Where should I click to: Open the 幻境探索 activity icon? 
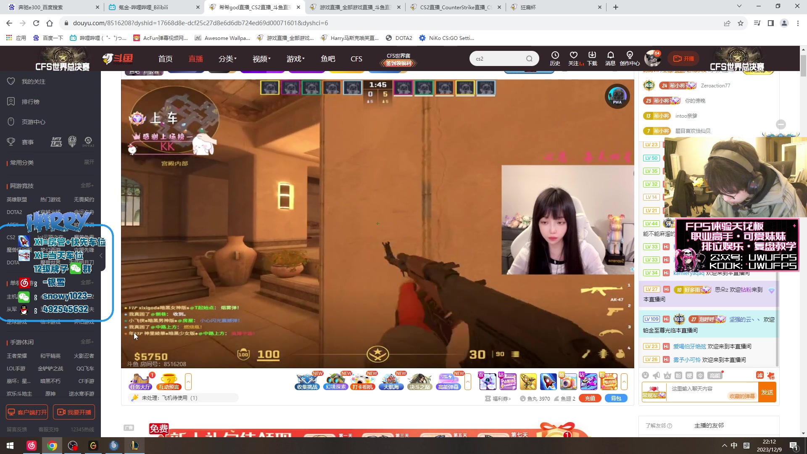click(336, 382)
